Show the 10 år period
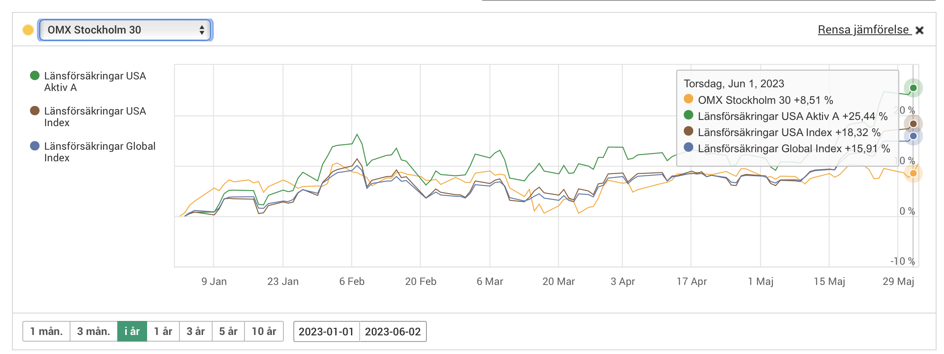 point(264,331)
